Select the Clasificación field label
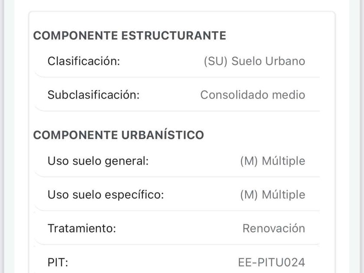364x273 pixels. click(84, 61)
